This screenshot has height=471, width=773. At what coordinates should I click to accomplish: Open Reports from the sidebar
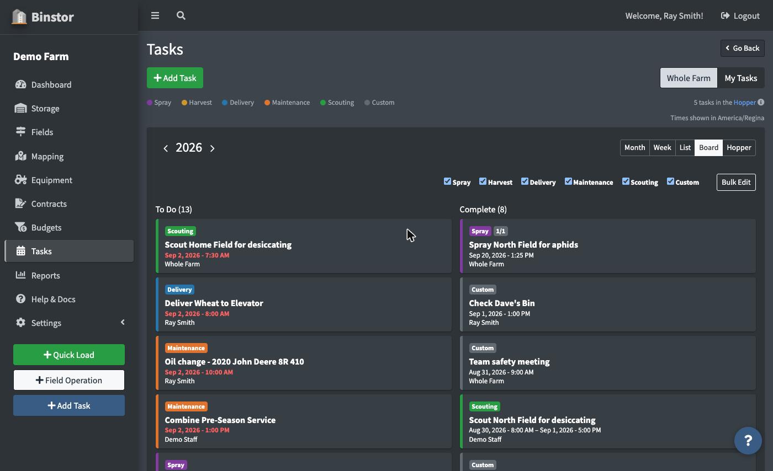pos(69,275)
